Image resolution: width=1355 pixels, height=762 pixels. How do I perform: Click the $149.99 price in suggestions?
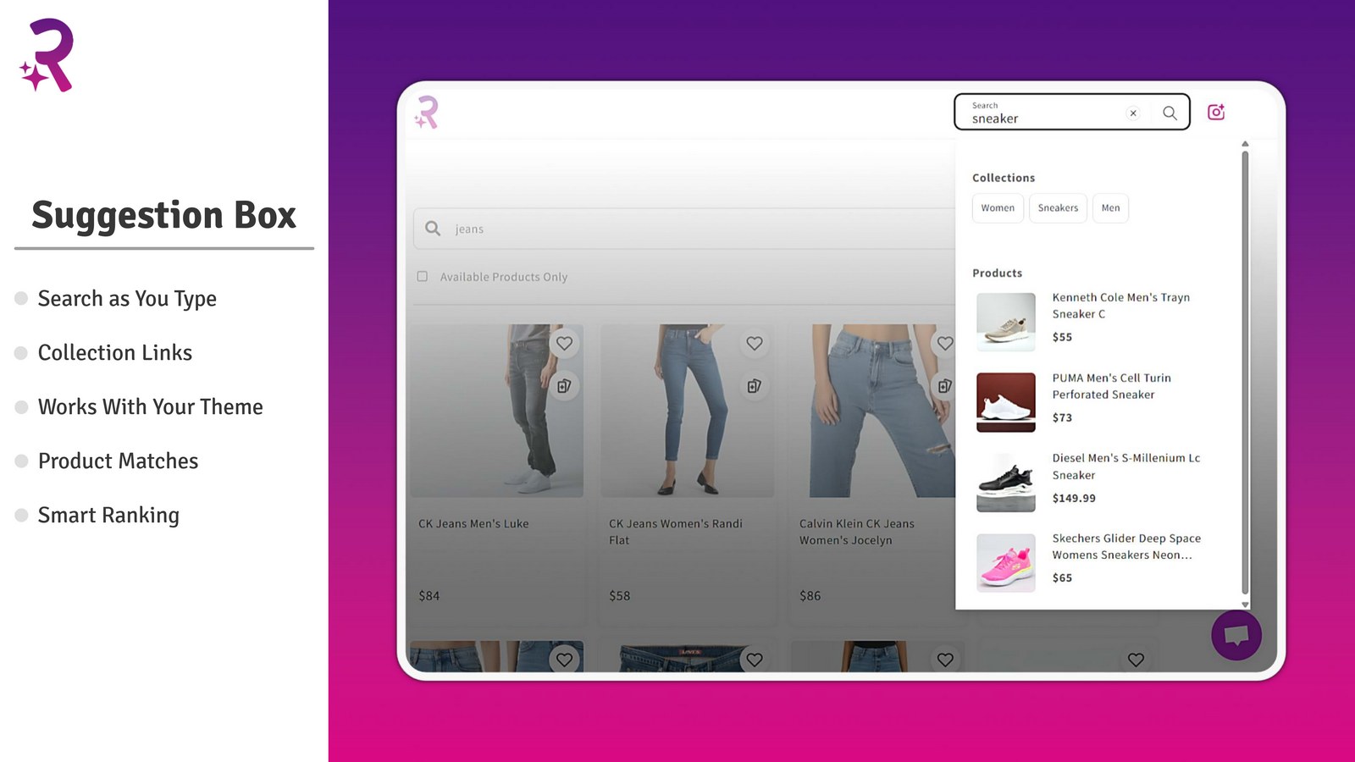[x=1074, y=499]
